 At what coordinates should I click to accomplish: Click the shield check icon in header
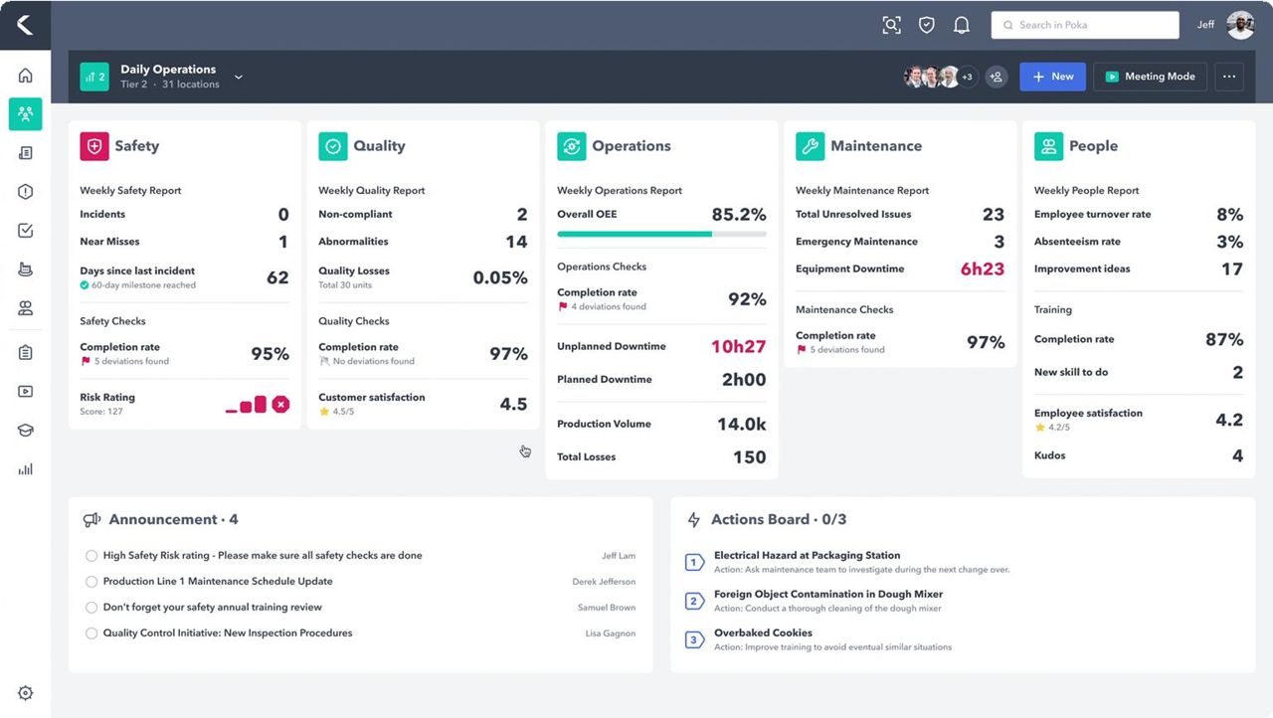click(927, 26)
